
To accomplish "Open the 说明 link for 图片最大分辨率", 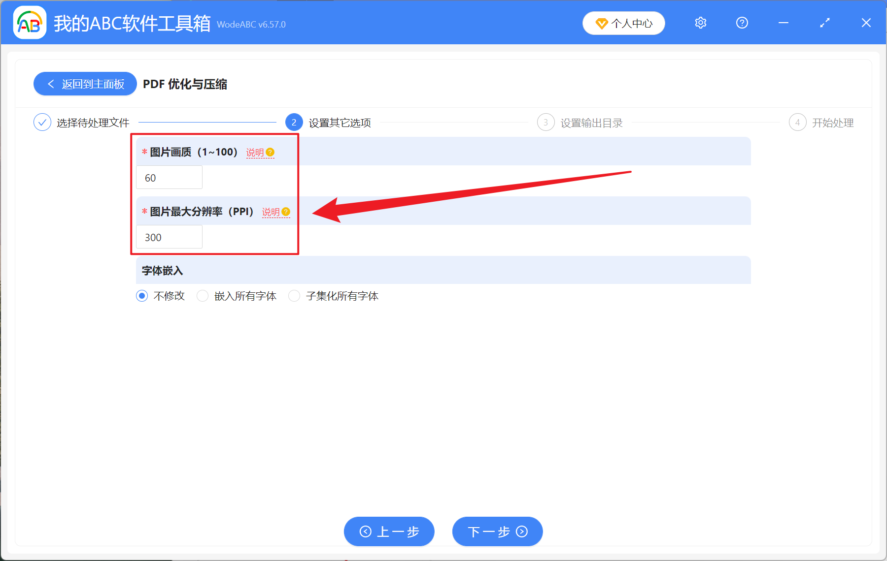I will tap(272, 212).
